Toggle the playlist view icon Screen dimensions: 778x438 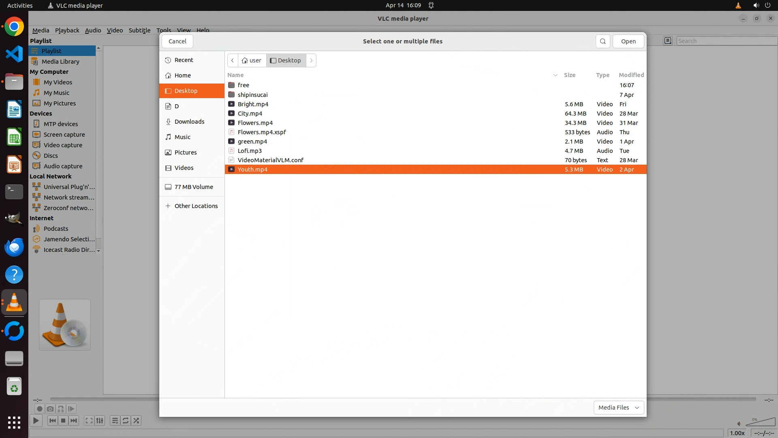point(115,421)
